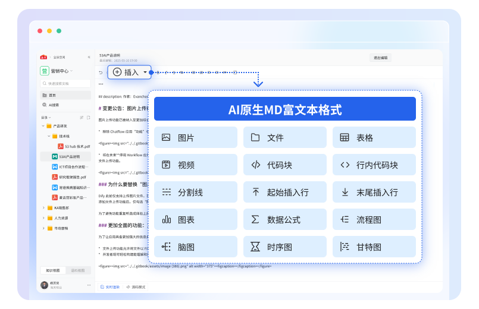Insert a 甘特图 Gantt chart
Screen dimensions: 479x309
374,247
